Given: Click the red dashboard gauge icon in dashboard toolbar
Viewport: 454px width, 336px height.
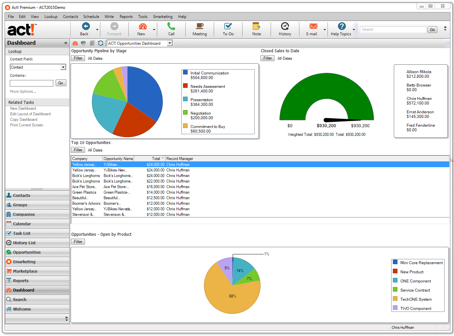Looking at the screenshot, I should pyautogui.click(x=75, y=43).
